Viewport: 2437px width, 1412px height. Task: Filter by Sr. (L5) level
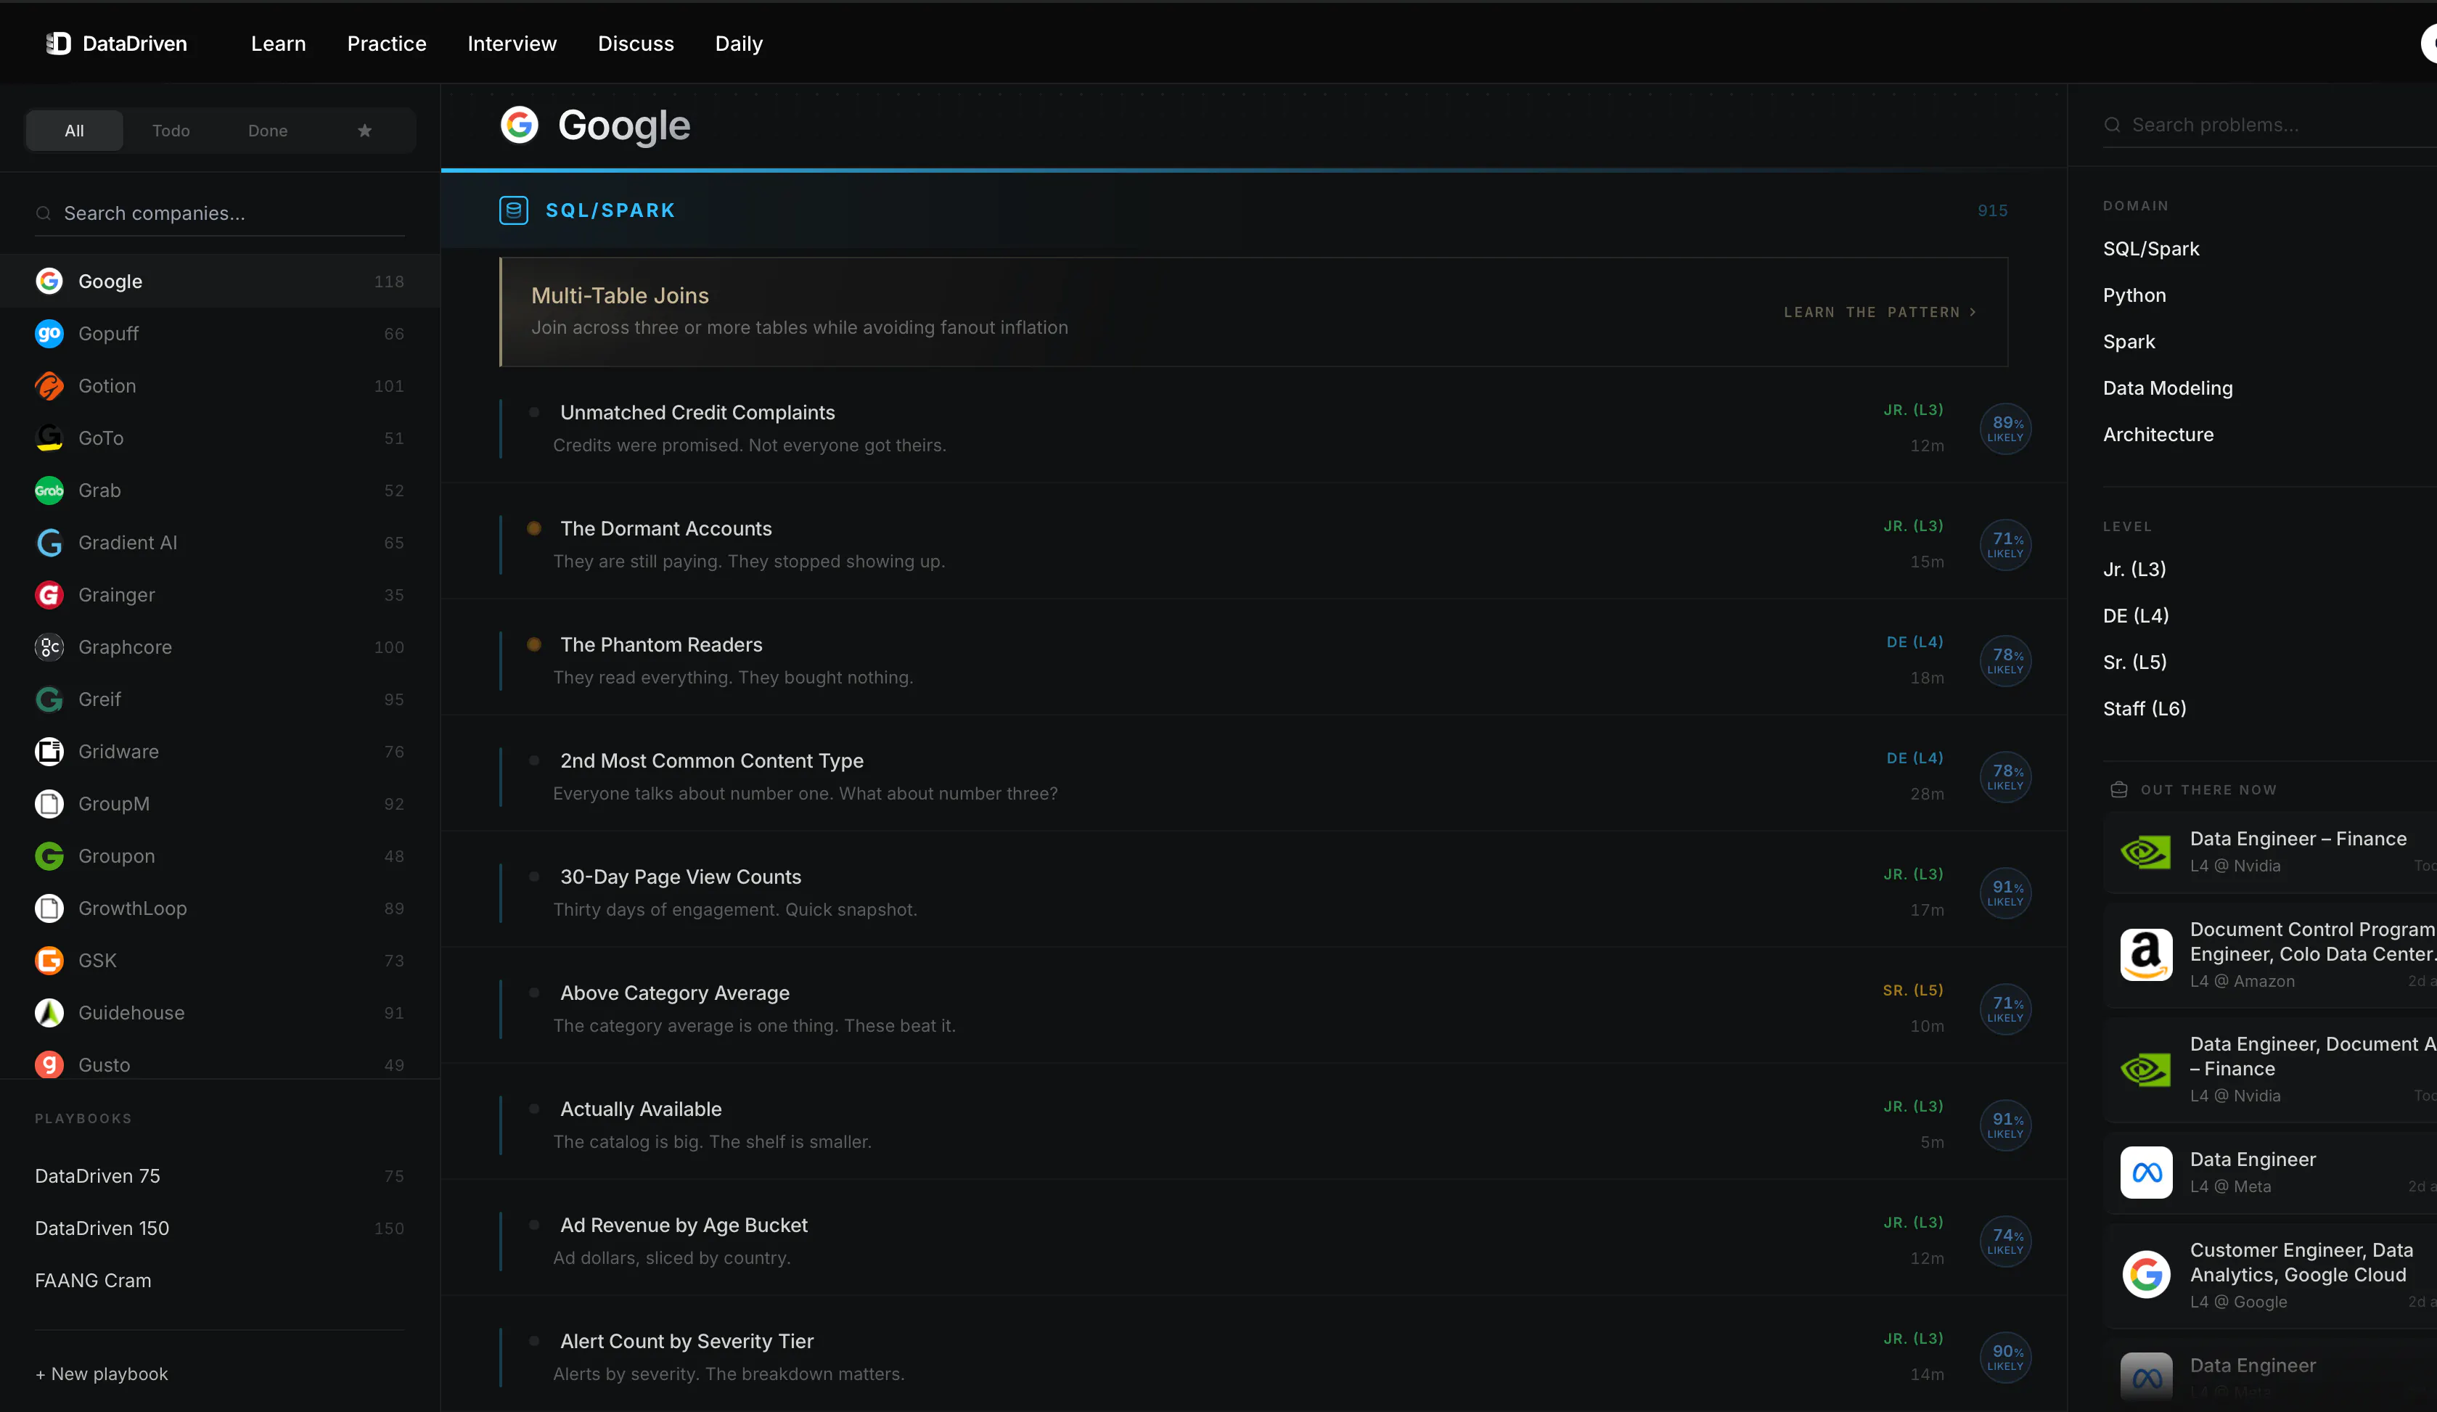[x=2134, y=662]
